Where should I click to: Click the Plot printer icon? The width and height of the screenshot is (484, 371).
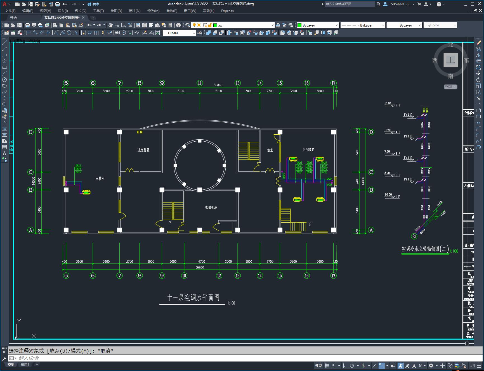pos(27,25)
